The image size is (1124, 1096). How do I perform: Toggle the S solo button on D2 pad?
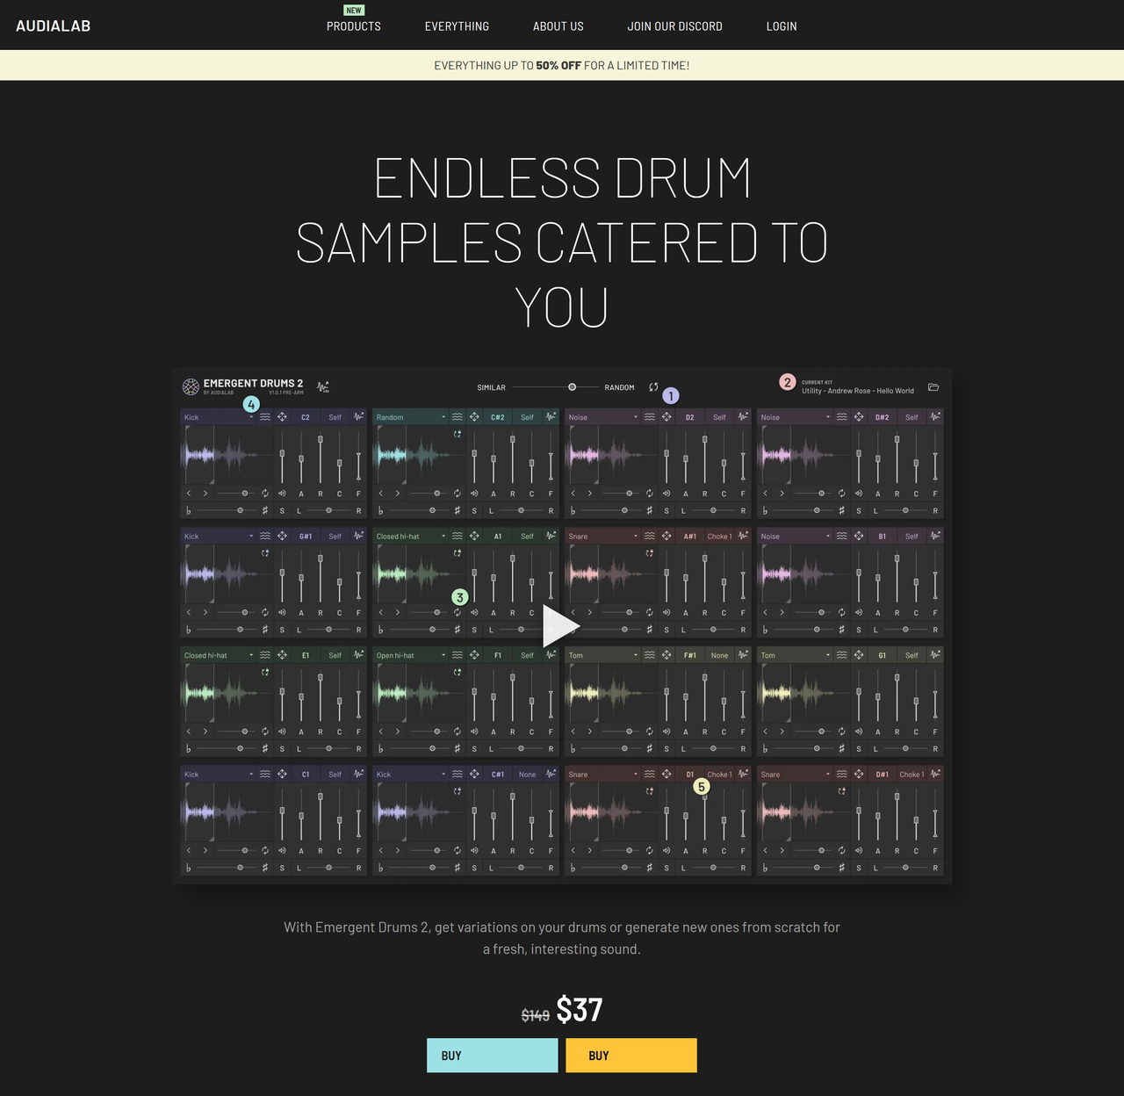(x=666, y=511)
